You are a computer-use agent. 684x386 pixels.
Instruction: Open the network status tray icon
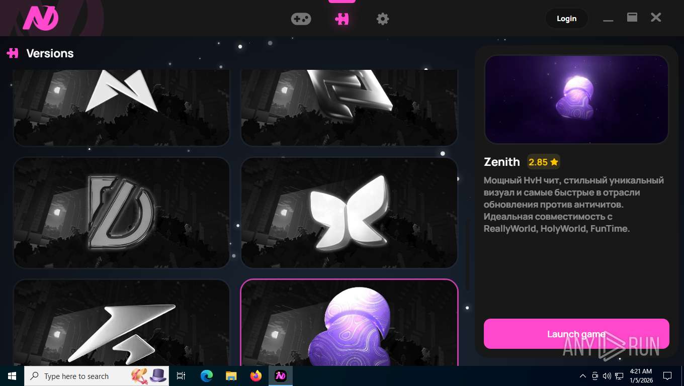pos(619,376)
